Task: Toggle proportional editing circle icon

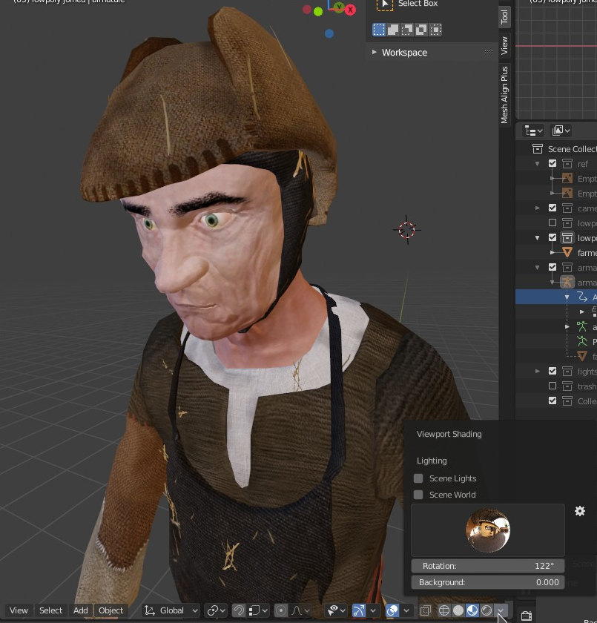Action: [281, 610]
